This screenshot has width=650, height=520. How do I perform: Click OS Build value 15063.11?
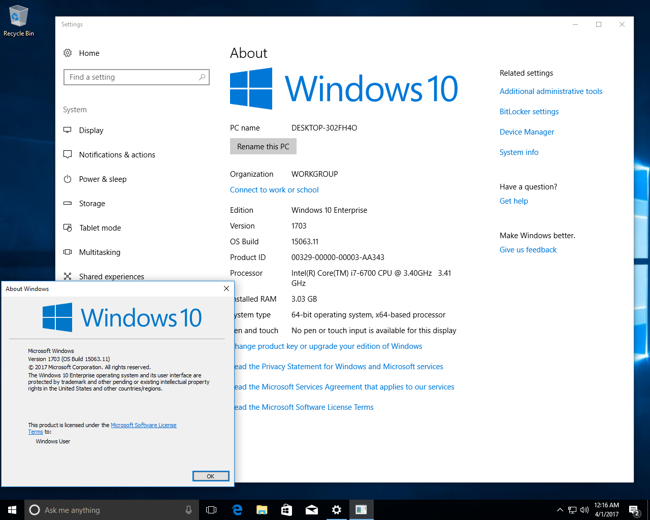click(305, 242)
